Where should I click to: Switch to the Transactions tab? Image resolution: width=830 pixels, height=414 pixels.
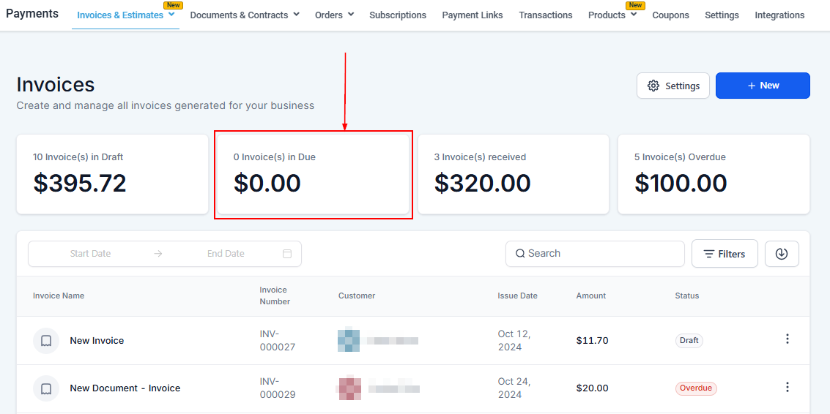(x=546, y=15)
